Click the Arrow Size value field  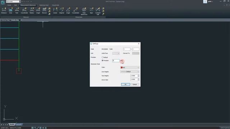tap(134, 80)
